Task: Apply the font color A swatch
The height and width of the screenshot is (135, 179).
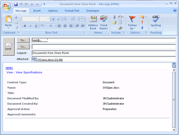Action: point(51,26)
